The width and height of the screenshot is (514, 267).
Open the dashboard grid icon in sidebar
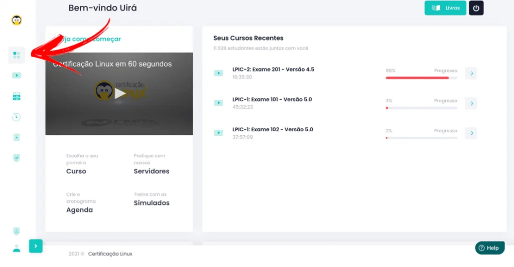17,55
